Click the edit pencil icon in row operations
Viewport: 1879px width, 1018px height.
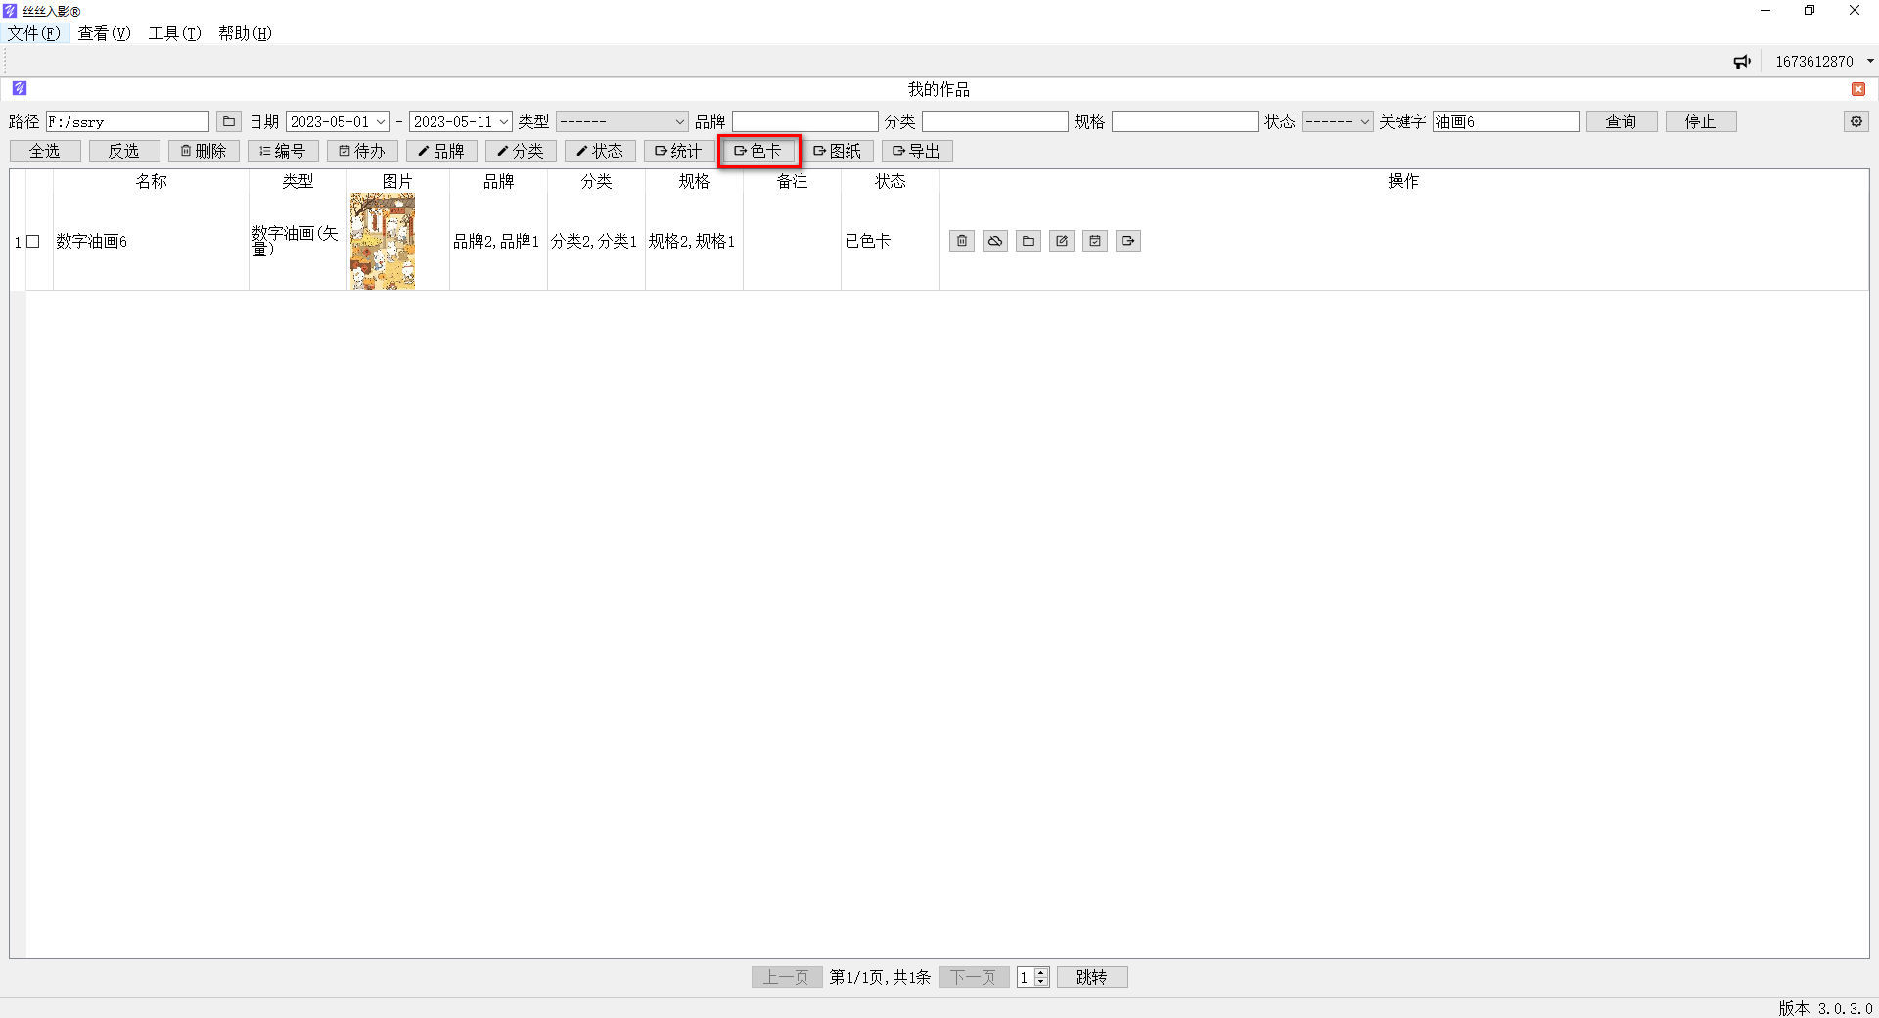(1062, 241)
